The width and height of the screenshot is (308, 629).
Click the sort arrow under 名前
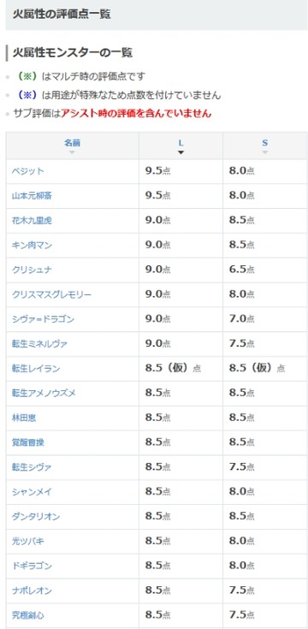[x=72, y=152]
